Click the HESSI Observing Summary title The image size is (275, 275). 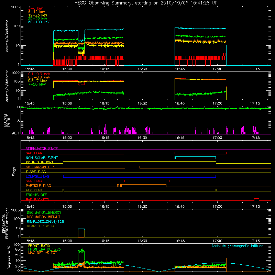pyautogui.click(x=146, y=3)
